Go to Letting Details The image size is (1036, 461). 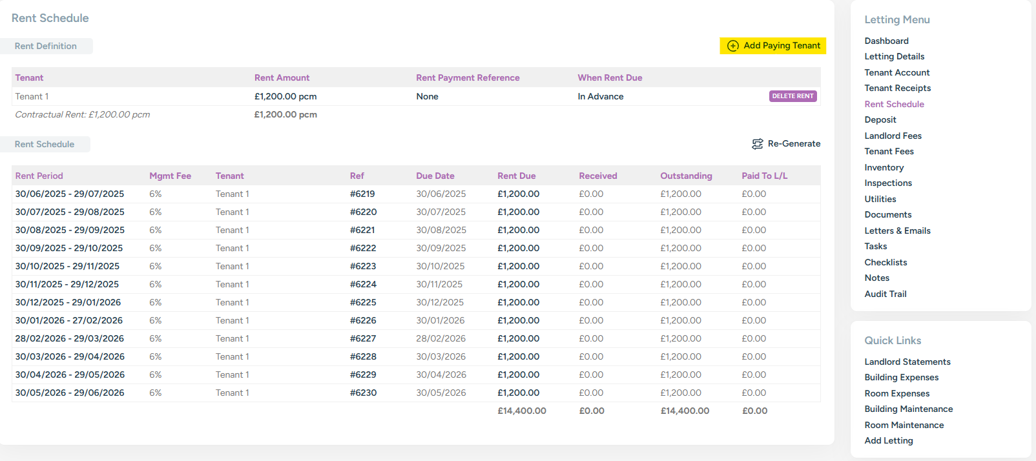[894, 57]
